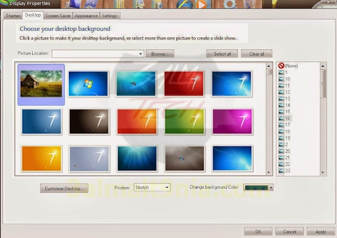Click picture icon beside item 17
337x238 pixels.
coord(281,125)
